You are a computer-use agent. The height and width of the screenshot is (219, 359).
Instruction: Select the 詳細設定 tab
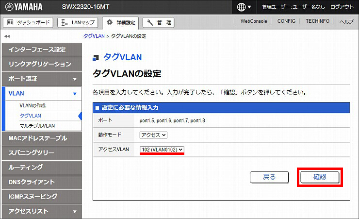(x=120, y=23)
